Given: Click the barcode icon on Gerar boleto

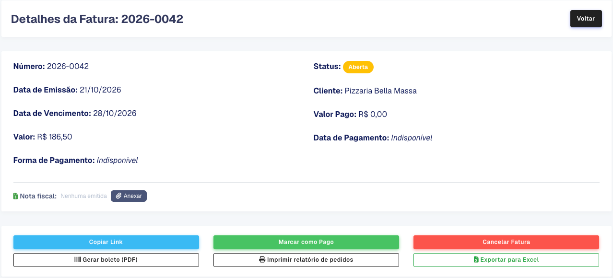Looking at the screenshot, I should tap(78, 260).
